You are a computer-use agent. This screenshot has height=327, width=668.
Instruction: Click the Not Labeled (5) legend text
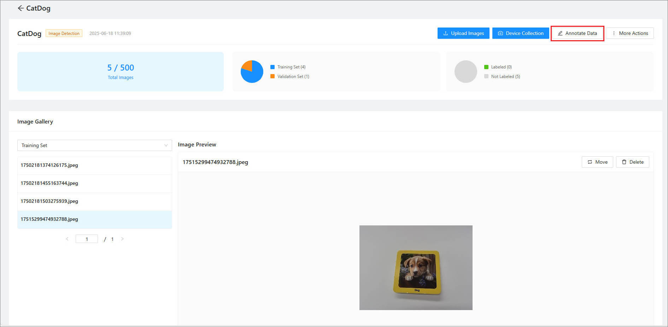coord(505,76)
